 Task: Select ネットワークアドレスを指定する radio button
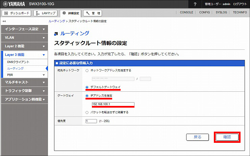pyautogui.click(x=87, y=71)
